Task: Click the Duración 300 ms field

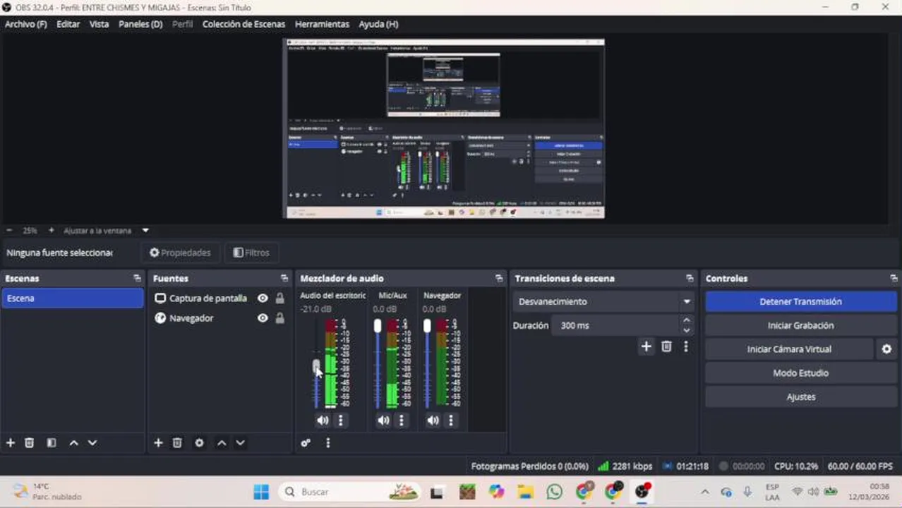Action: pos(615,325)
